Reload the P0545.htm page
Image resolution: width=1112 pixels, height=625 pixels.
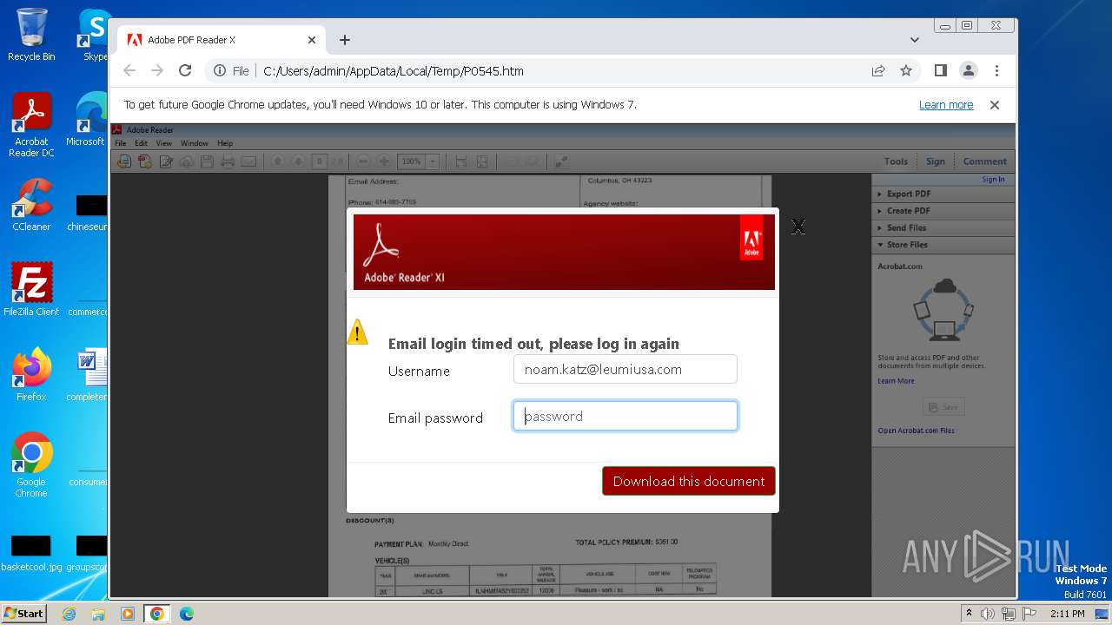(x=185, y=71)
